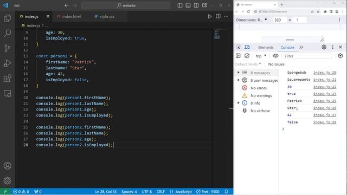347x195 pixels.
Task: Expand the 8 info group
Action: click(239, 103)
